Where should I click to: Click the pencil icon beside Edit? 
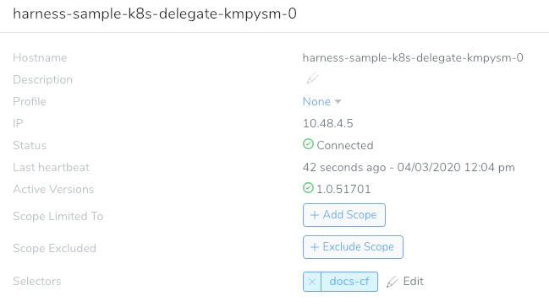[393, 282]
